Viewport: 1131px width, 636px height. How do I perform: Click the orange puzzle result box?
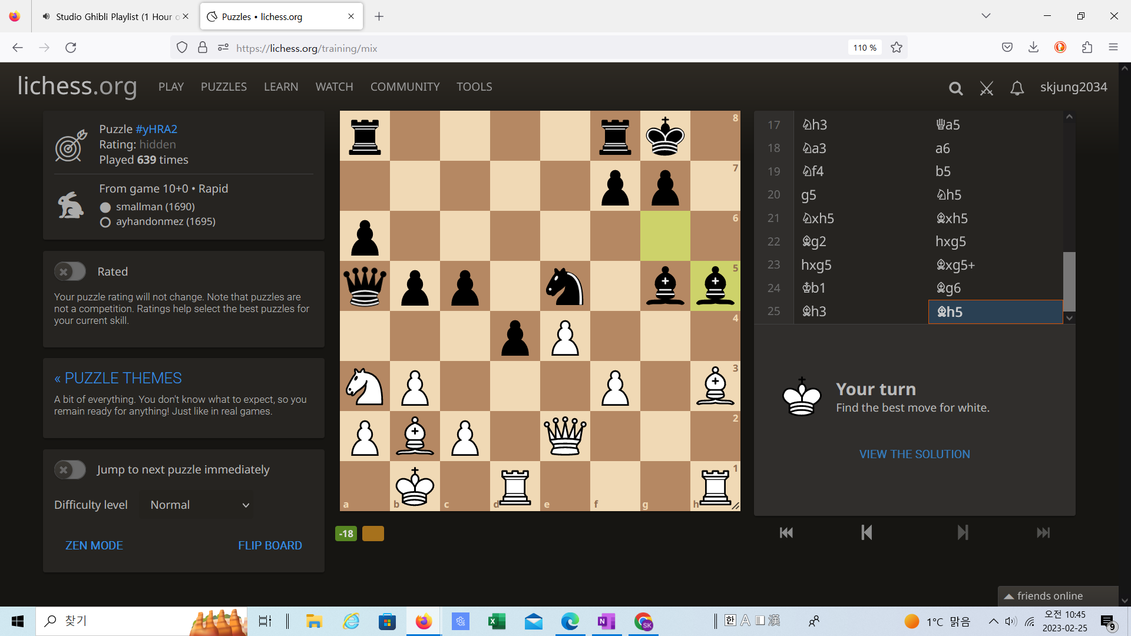click(373, 534)
